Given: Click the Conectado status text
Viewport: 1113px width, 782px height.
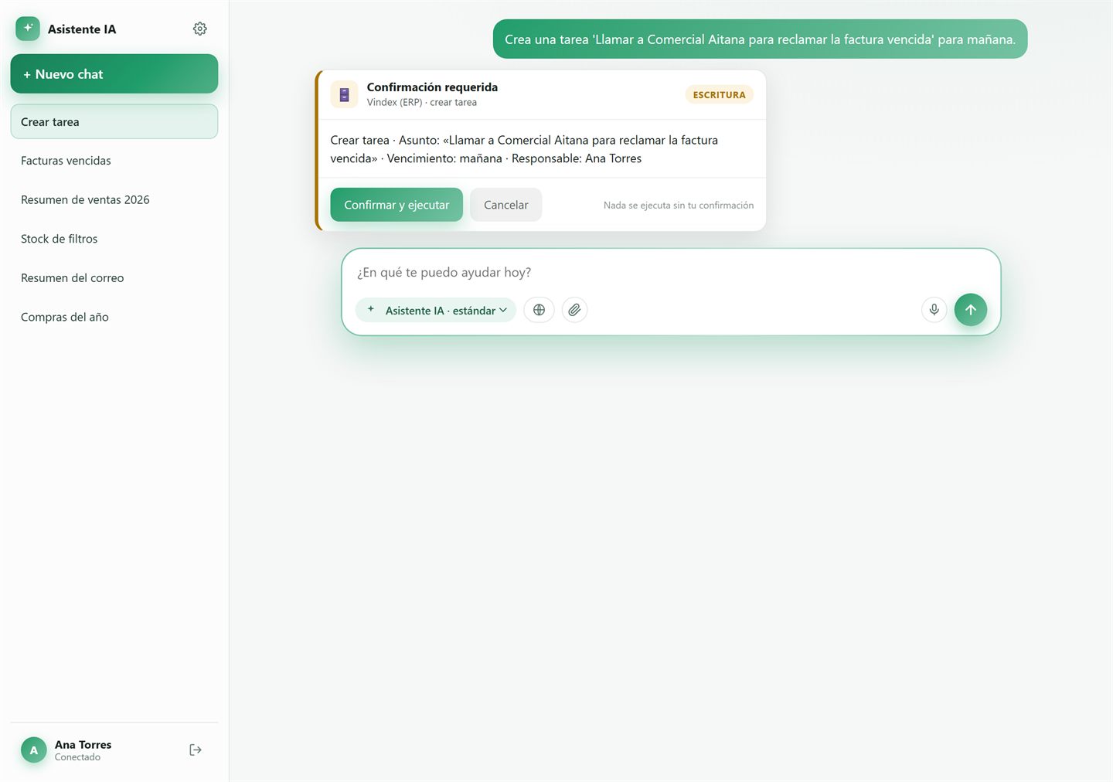Looking at the screenshot, I should [77, 757].
